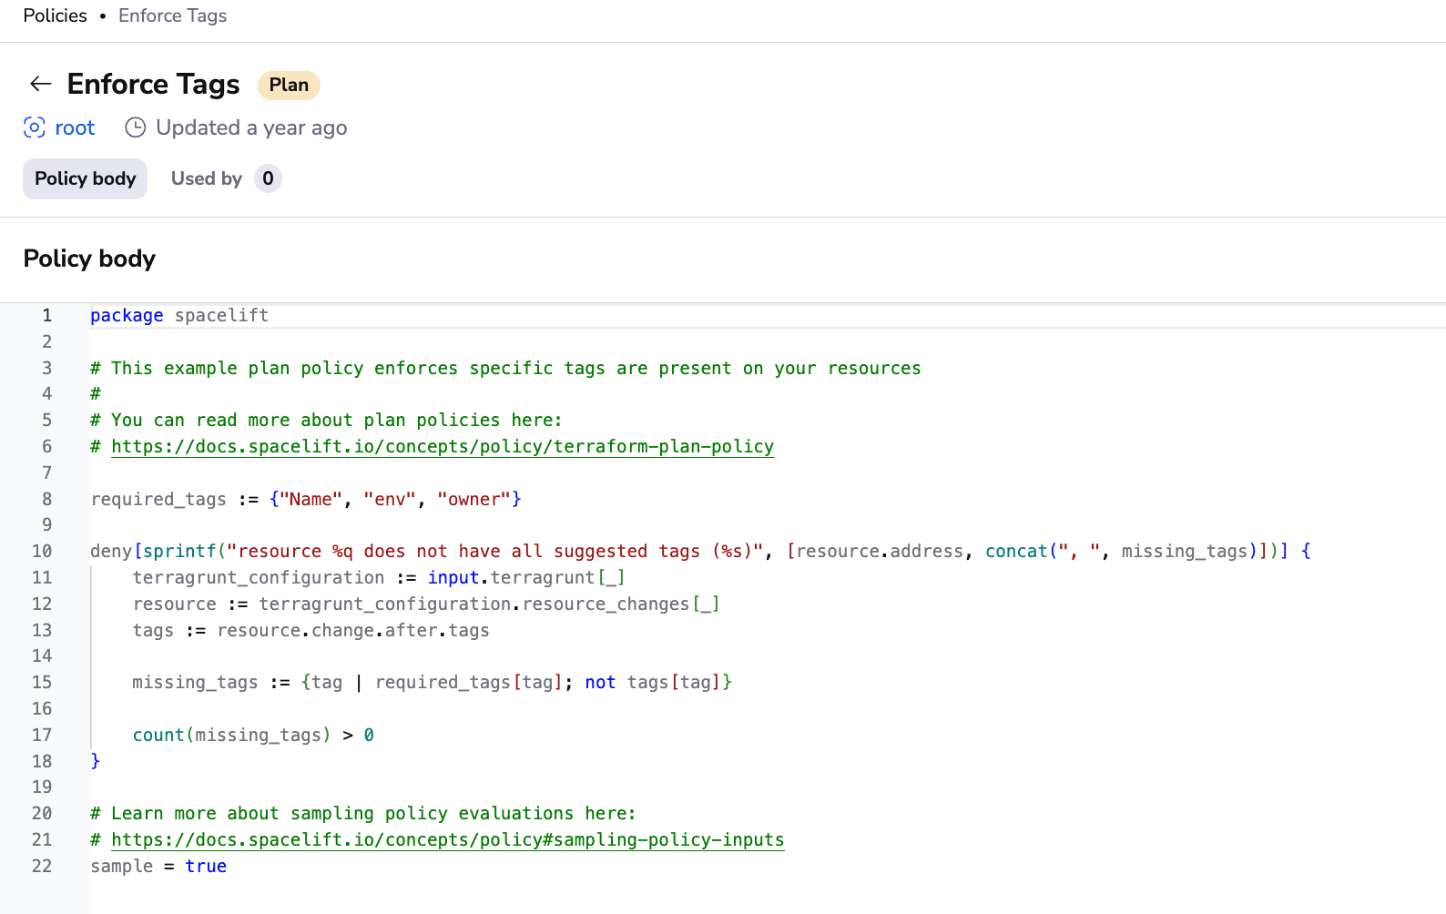The width and height of the screenshot is (1446, 914).
Task: Click line number 10 in the gutter
Action: (x=42, y=551)
